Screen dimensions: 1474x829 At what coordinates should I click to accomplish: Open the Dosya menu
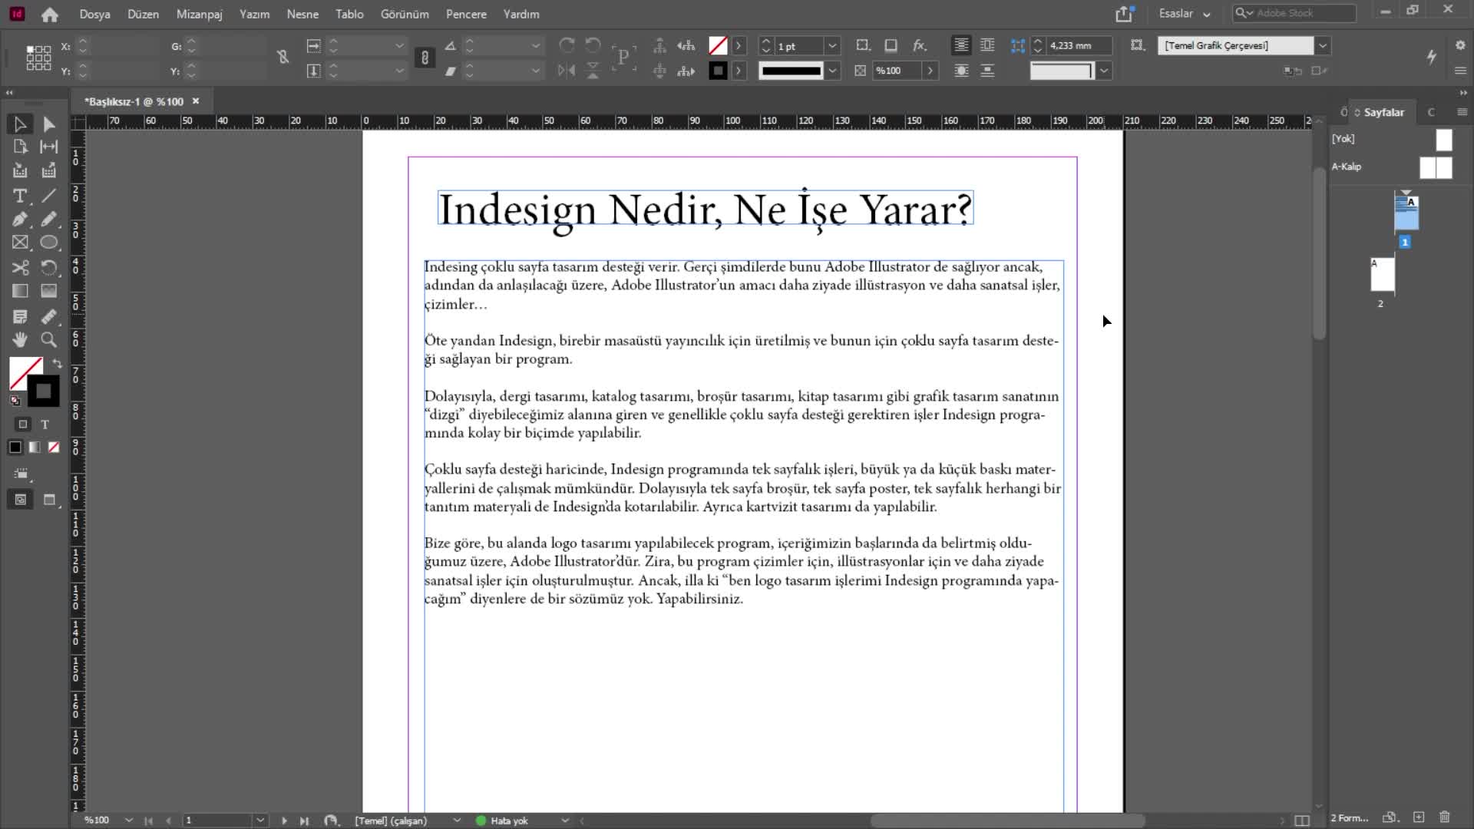95,14
